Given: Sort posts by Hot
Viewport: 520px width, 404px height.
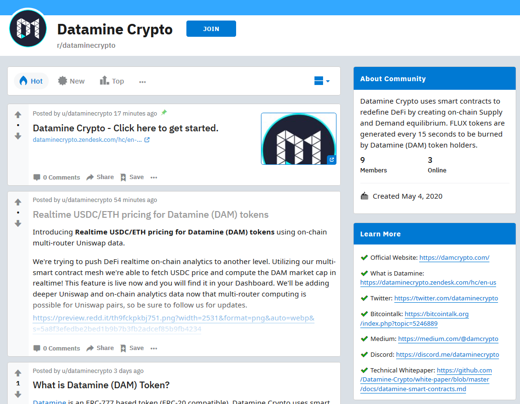Looking at the screenshot, I should (x=31, y=81).
